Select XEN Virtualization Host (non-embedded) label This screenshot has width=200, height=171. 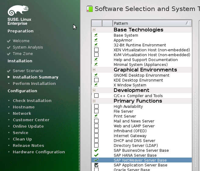pos(152,50)
